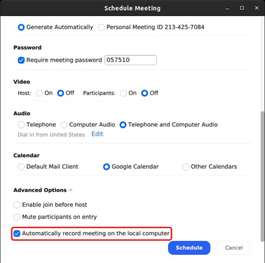Click the meeting password field 057510
The image size is (265, 263).
[131, 60]
